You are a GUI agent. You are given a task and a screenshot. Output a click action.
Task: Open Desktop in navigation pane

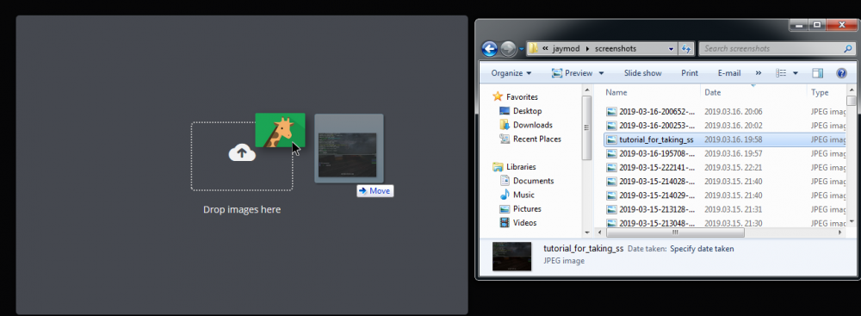point(527,111)
